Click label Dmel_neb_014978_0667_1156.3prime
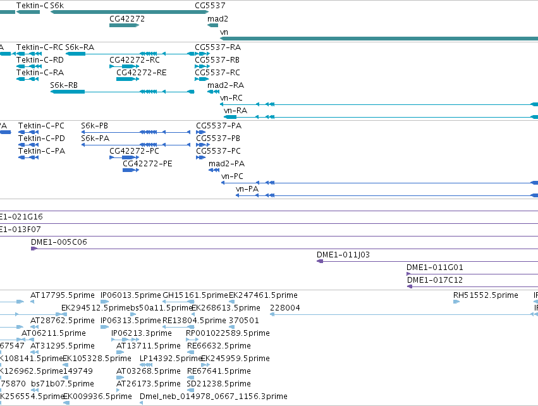The width and height of the screenshot is (538, 406). tap(214, 397)
